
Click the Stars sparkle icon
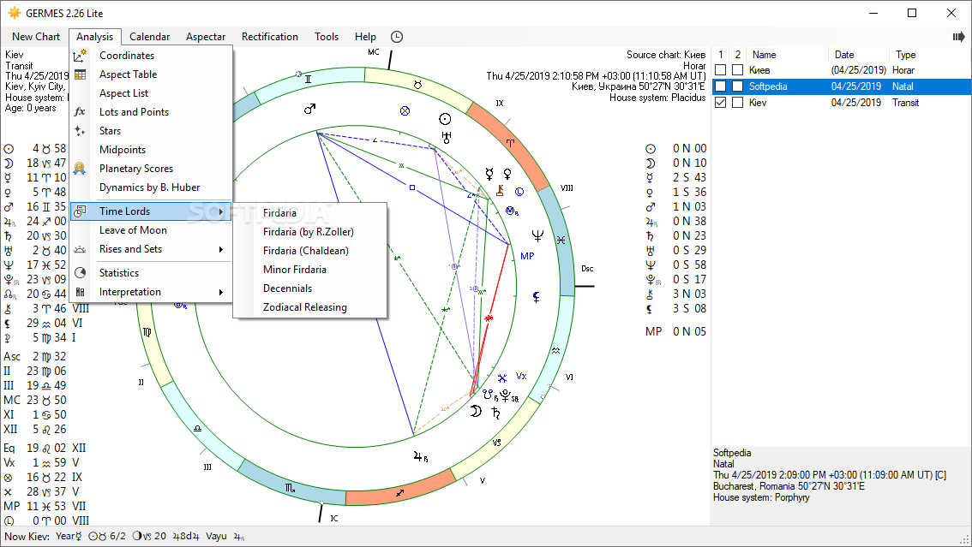[80, 131]
